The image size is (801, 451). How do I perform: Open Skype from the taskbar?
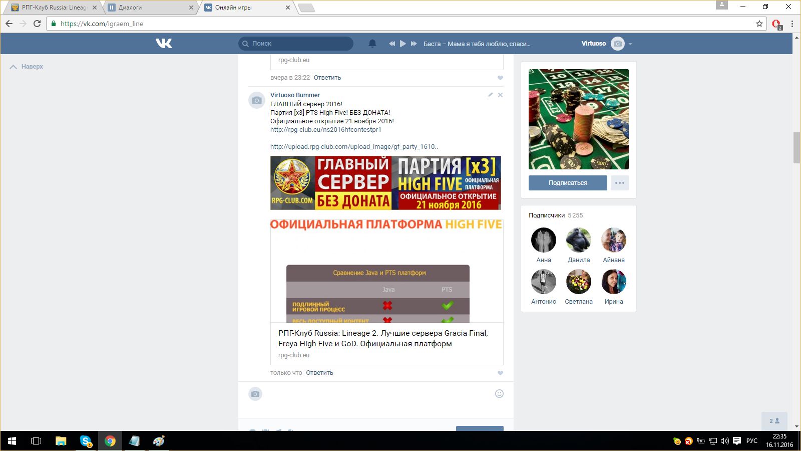(86, 441)
